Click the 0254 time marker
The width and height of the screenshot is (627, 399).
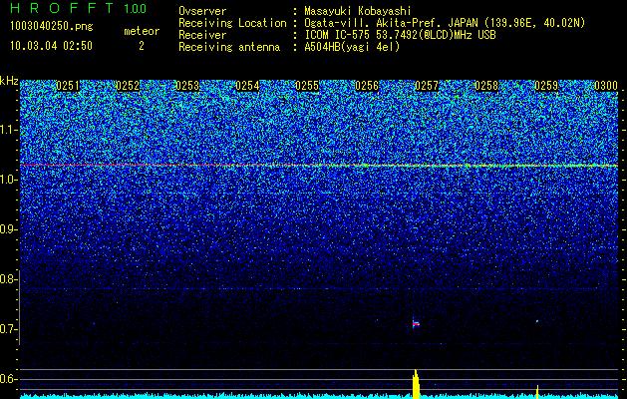(247, 86)
